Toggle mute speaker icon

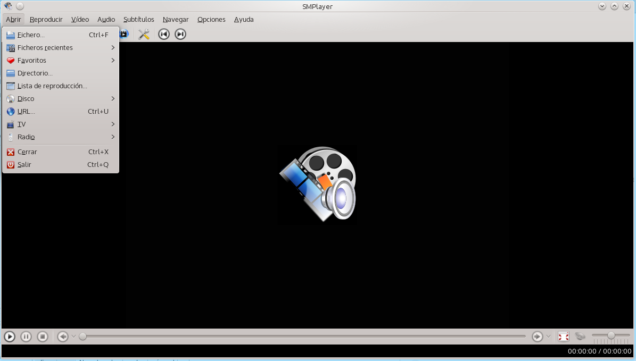coord(581,337)
